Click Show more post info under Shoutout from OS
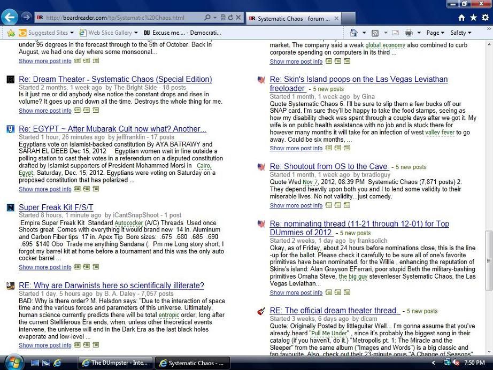This screenshot has height=370, width=493. (296, 206)
